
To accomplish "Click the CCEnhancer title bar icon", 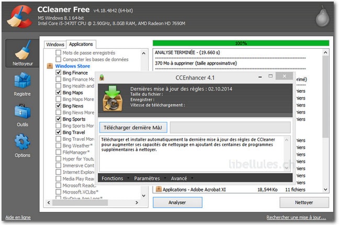I will (102, 77).
